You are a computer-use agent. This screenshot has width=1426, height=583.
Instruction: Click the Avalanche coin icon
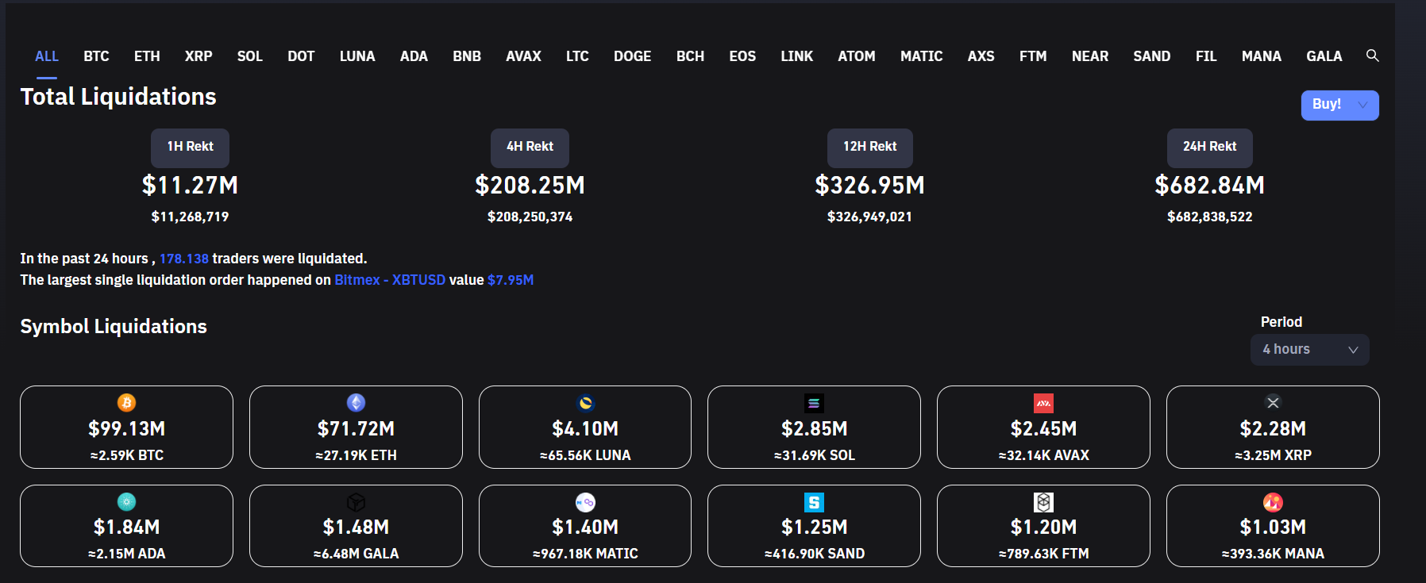(1043, 403)
